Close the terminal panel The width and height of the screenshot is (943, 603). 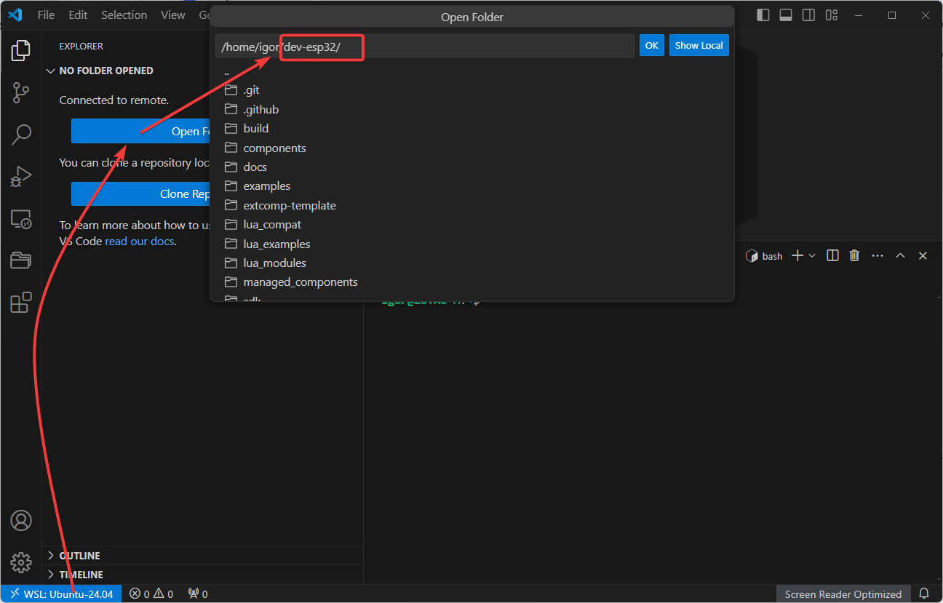click(923, 255)
